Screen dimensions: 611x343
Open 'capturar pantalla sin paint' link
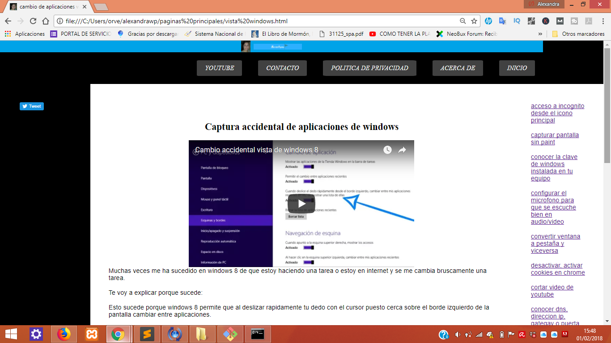(x=555, y=138)
